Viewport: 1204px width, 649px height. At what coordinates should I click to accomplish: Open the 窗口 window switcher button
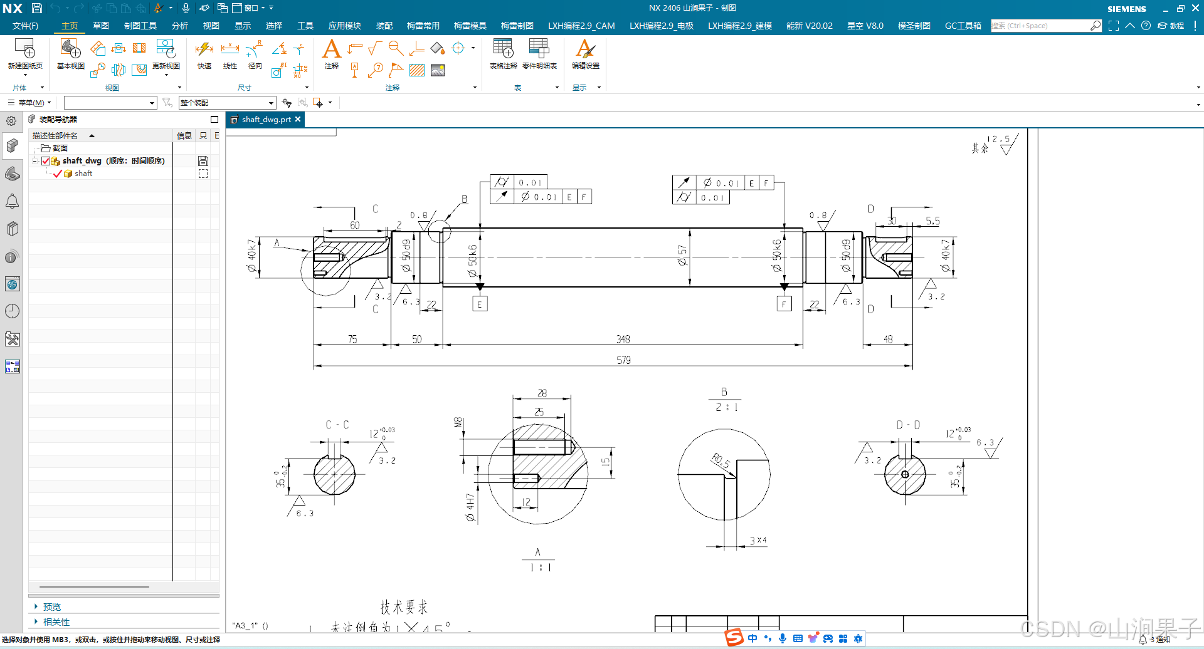pos(249,8)
